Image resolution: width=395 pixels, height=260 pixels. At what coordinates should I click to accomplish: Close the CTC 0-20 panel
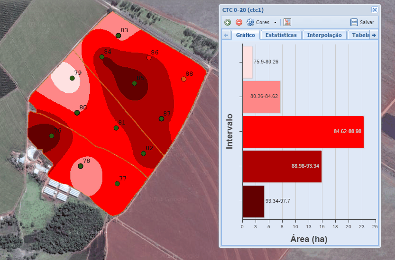375,9
